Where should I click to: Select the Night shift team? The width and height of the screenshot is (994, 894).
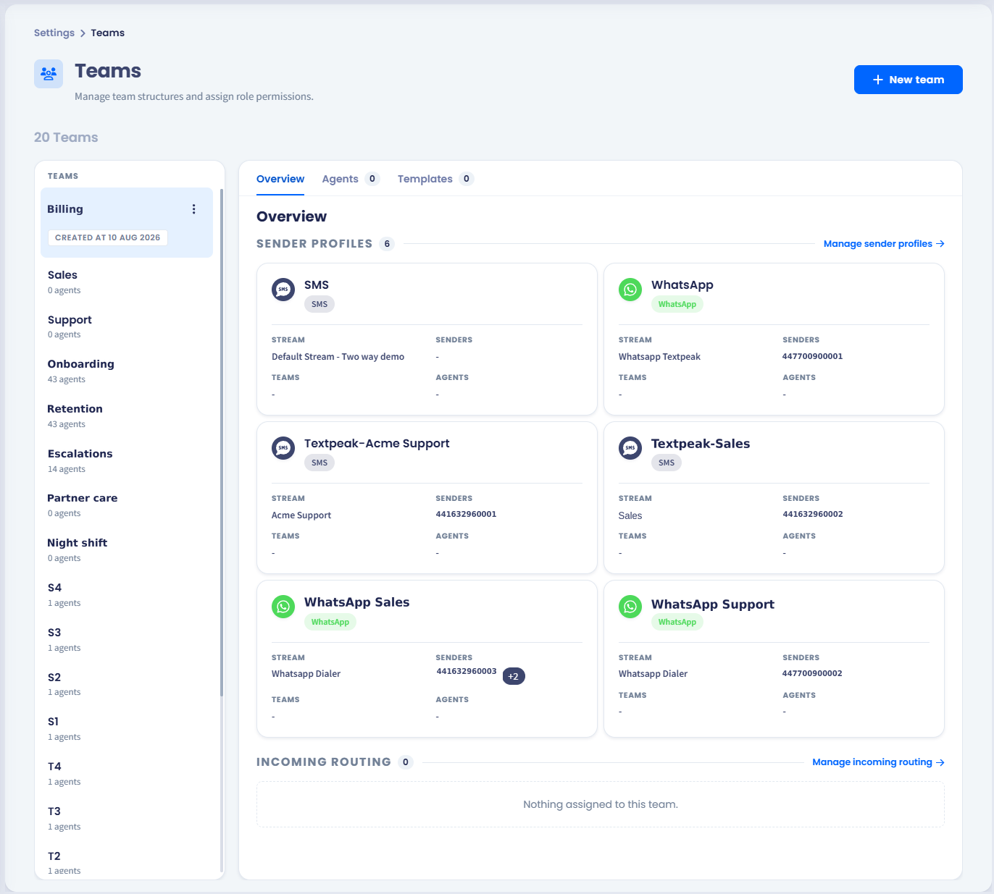[x=127, y=549]
